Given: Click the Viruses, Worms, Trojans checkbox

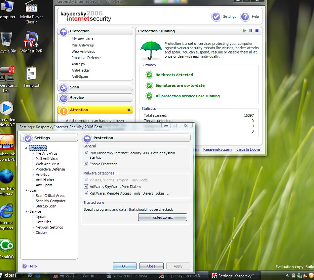Looking at the screenshot, I should click(86, 180).
